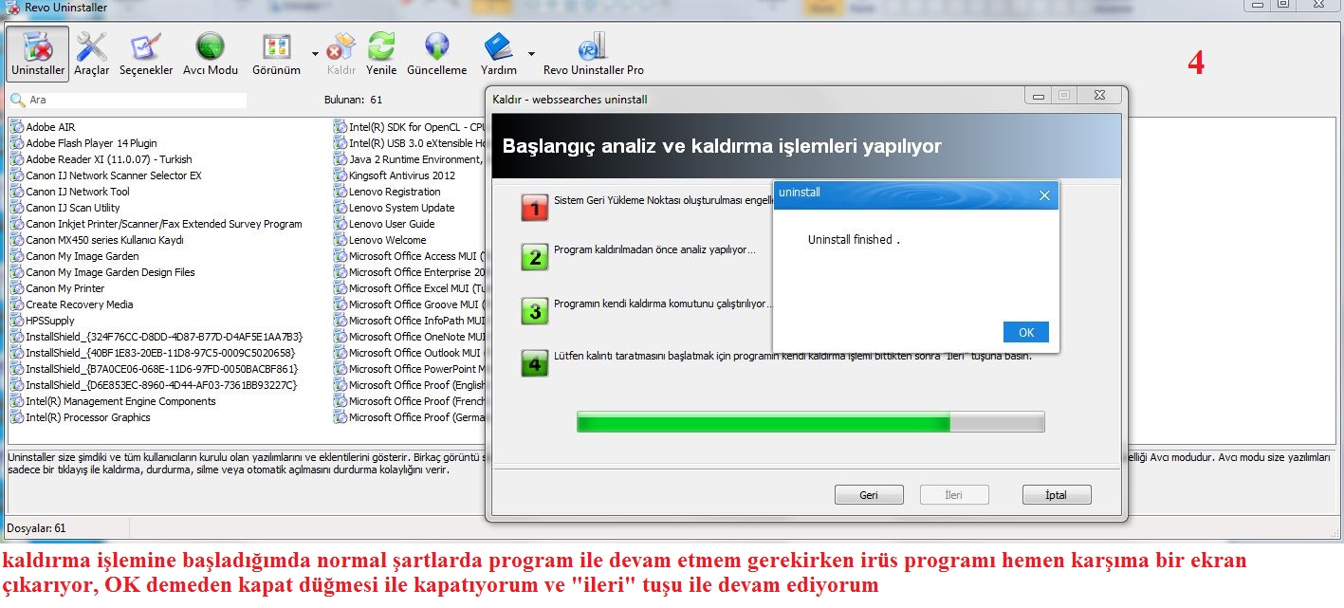Image resolution: width=1344 pixels, height=608 pixels.
Task: Click the Intel(R) USB 3.0 eXtensible icon
Action: 341,143
